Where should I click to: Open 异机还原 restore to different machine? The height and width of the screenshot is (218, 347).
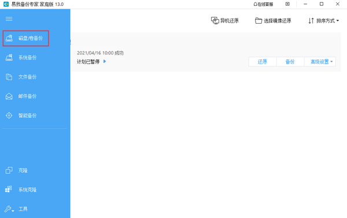224,21
